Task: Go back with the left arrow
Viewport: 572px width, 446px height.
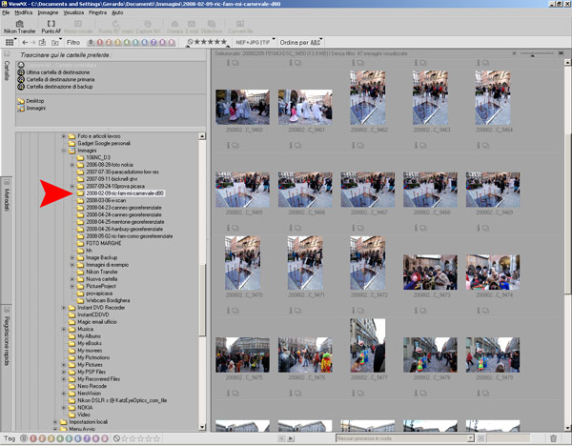Action: (x=25, y=42)
